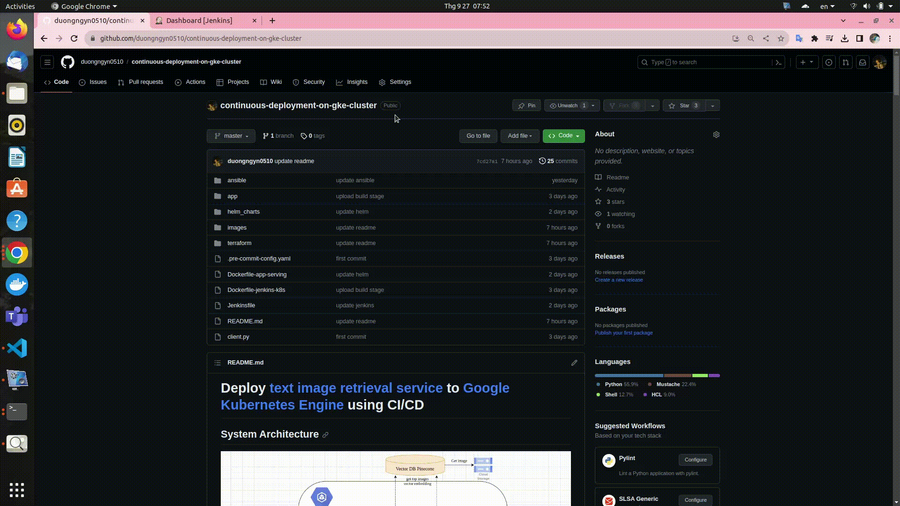This screenshot has width=900, height=506.
Task: Switch to Dashboard [Jenkins] browser tab
Action: point(199,21)
